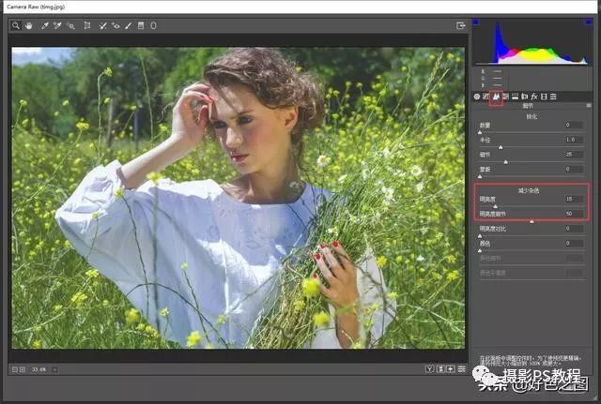Select the Hand tool
The width and height of the screenshot is (601, 404).
[29, 25]
